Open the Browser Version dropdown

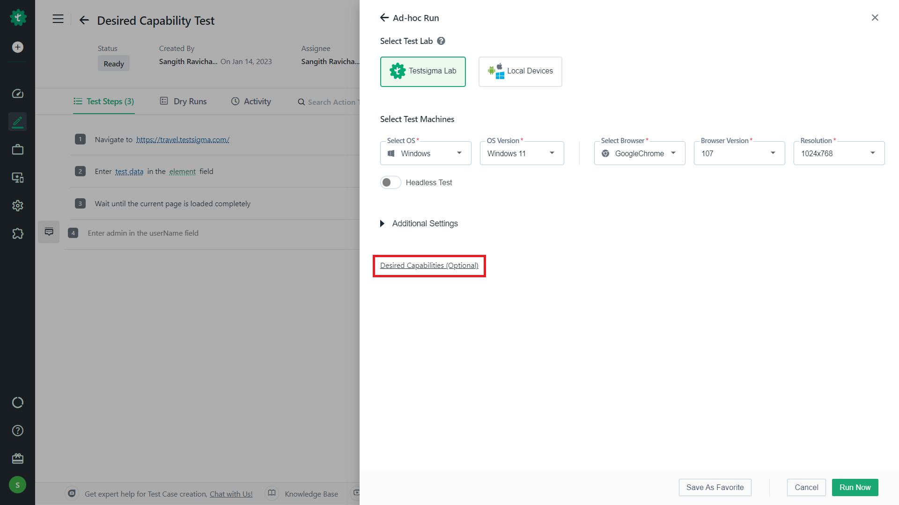[x=739, y=153]
